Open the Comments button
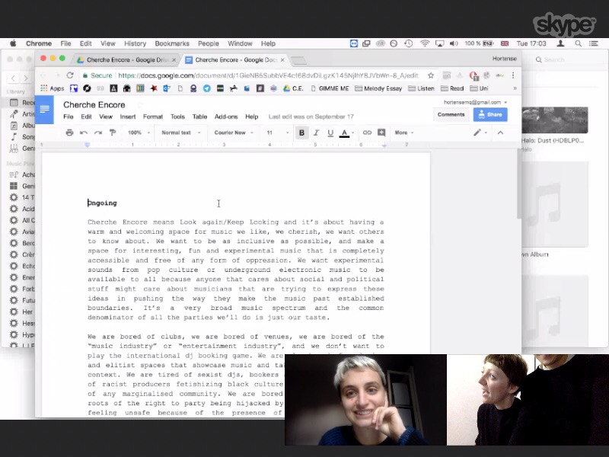This screenshot has height=457, width=609. [451, 114]
